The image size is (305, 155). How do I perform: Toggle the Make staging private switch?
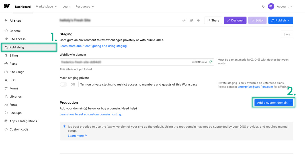click(64, 85)
